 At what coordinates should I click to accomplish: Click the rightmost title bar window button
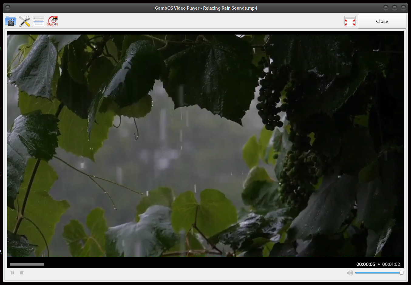tap(403, 8)
